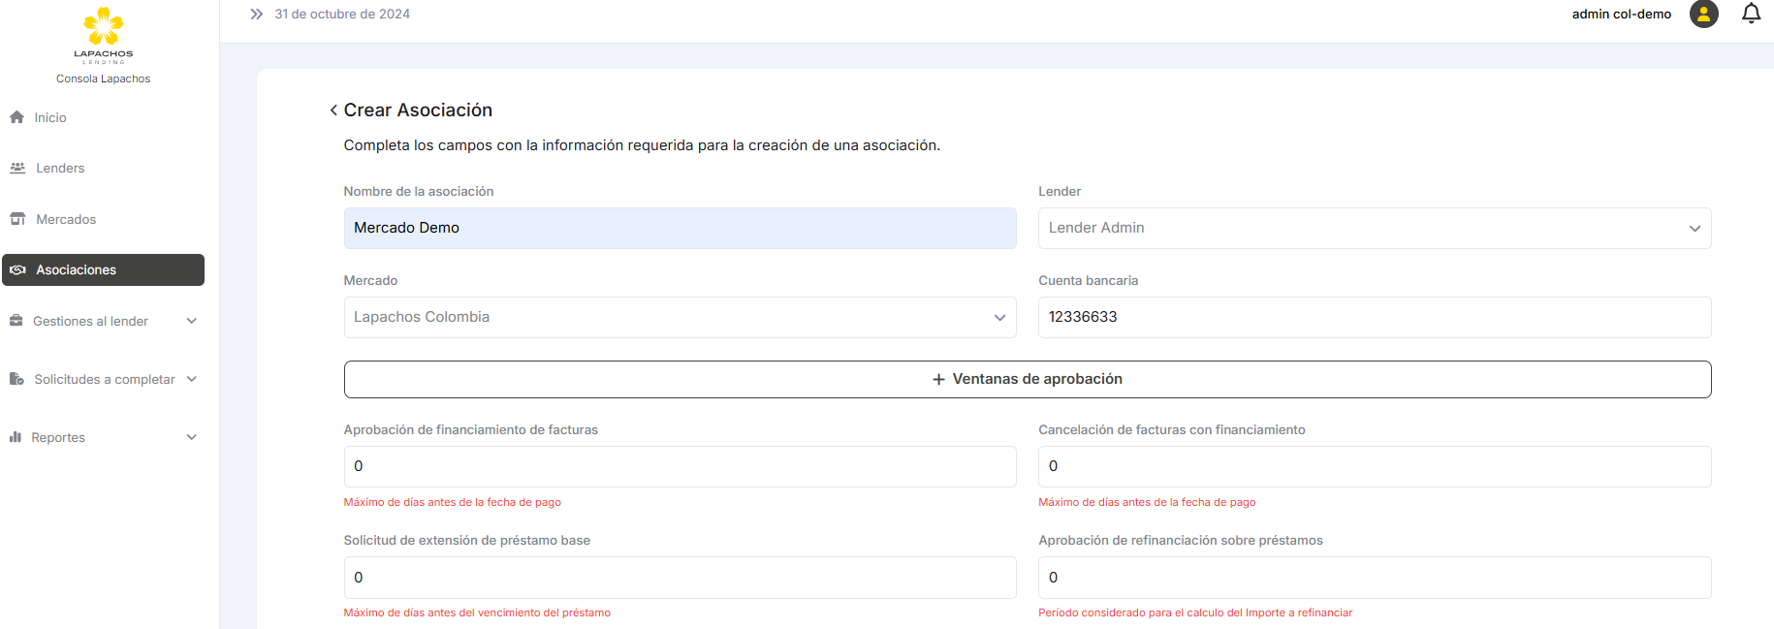Open the admin user profile avatar
Viewport: 1774px width, 629px height.
[1703, 14]
